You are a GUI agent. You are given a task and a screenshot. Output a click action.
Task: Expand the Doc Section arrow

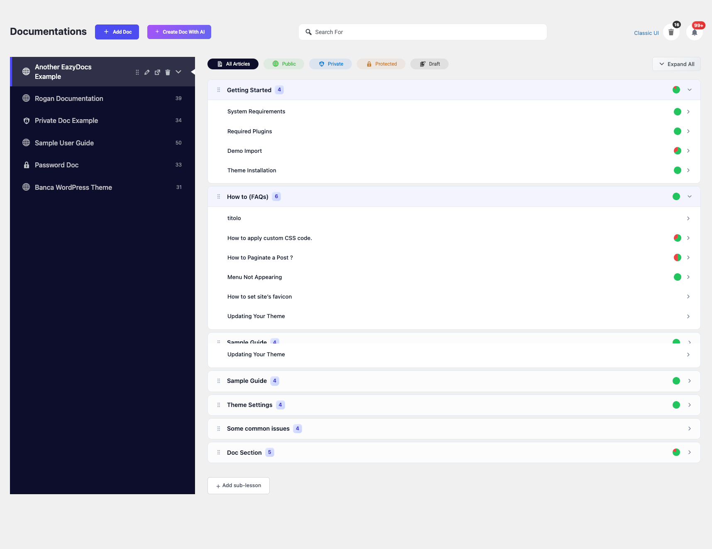[x=690, y=452]
